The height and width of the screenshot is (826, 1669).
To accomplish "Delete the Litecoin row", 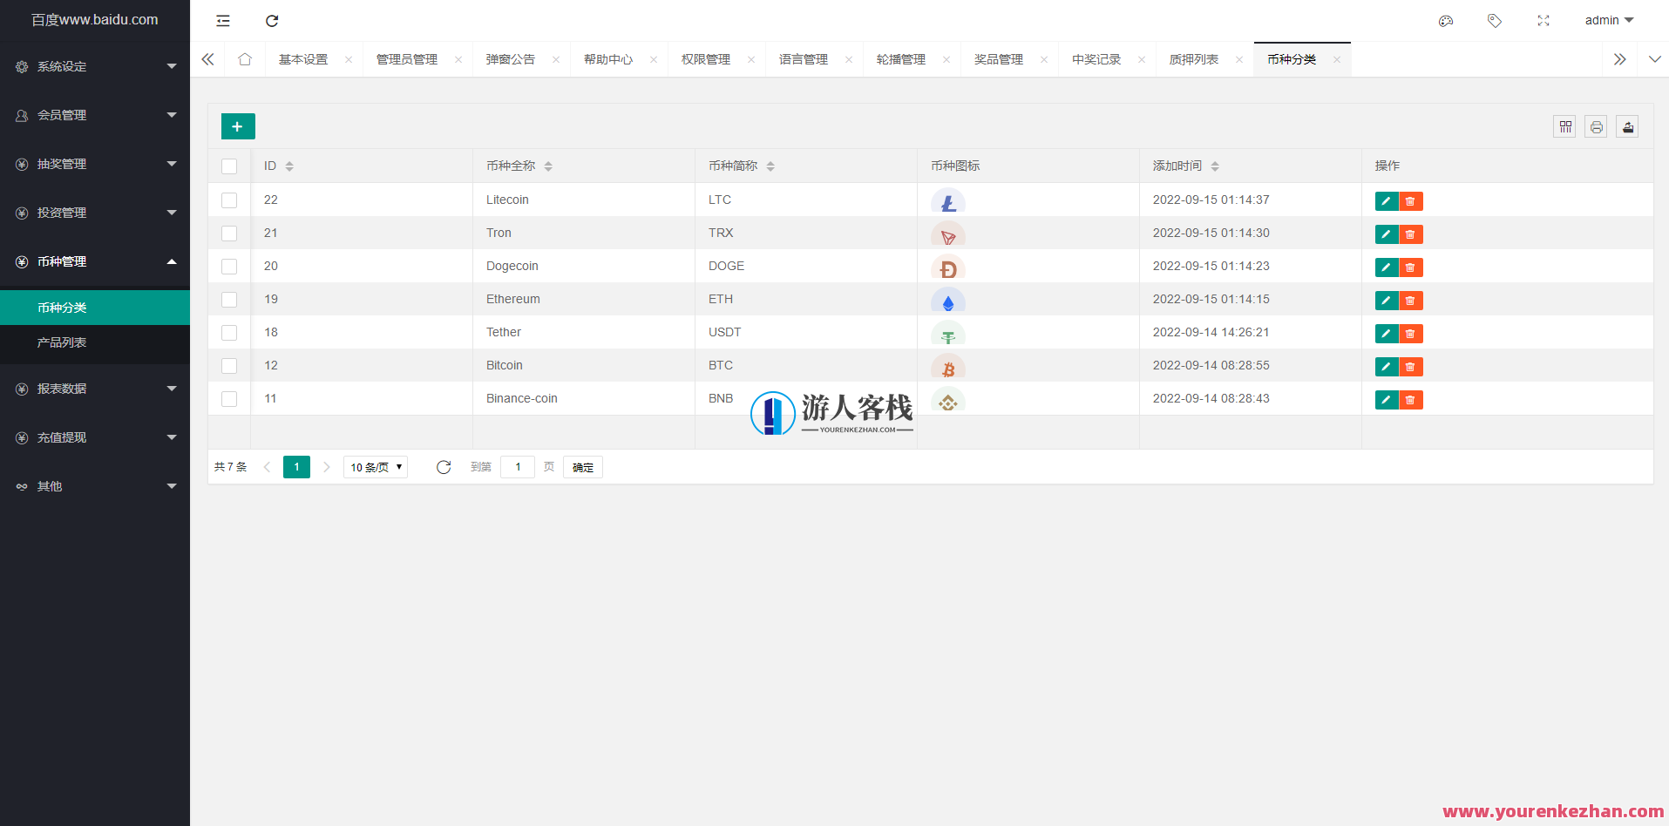I will (1411, 200).
